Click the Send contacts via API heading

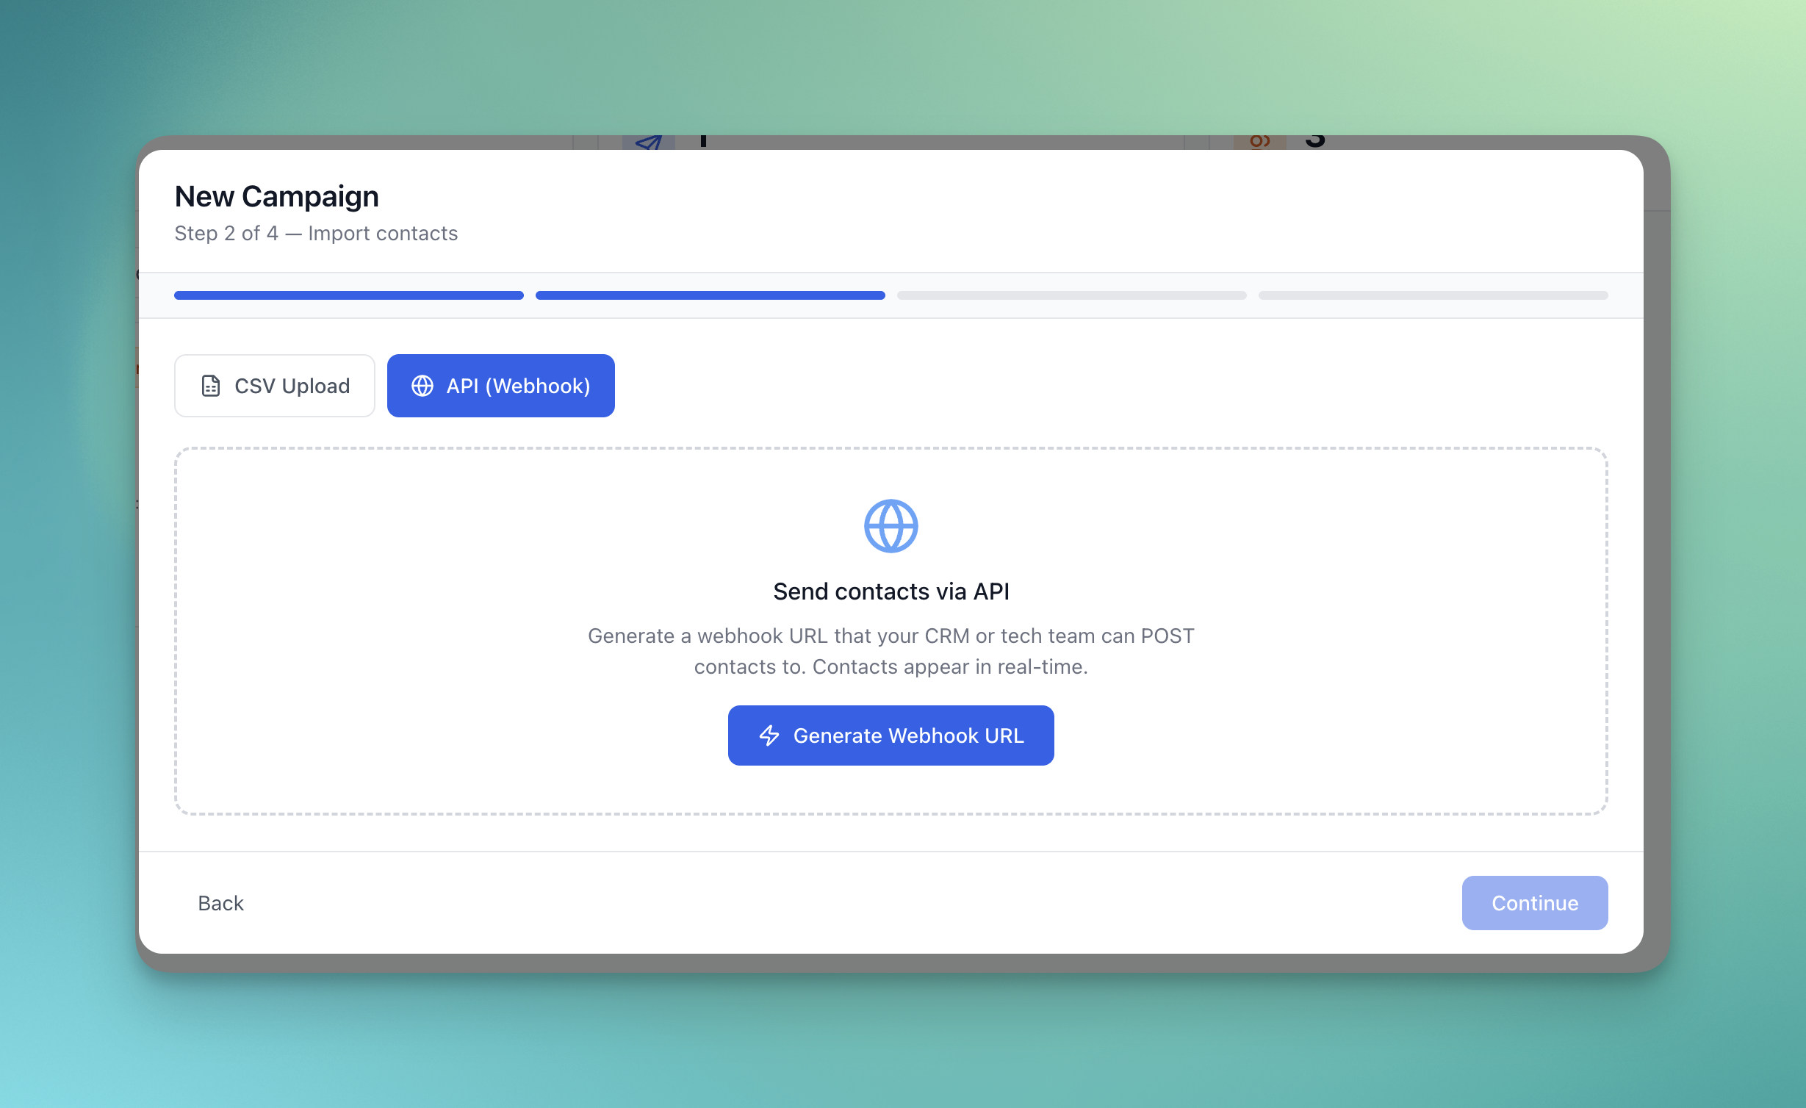pos(891,590)
